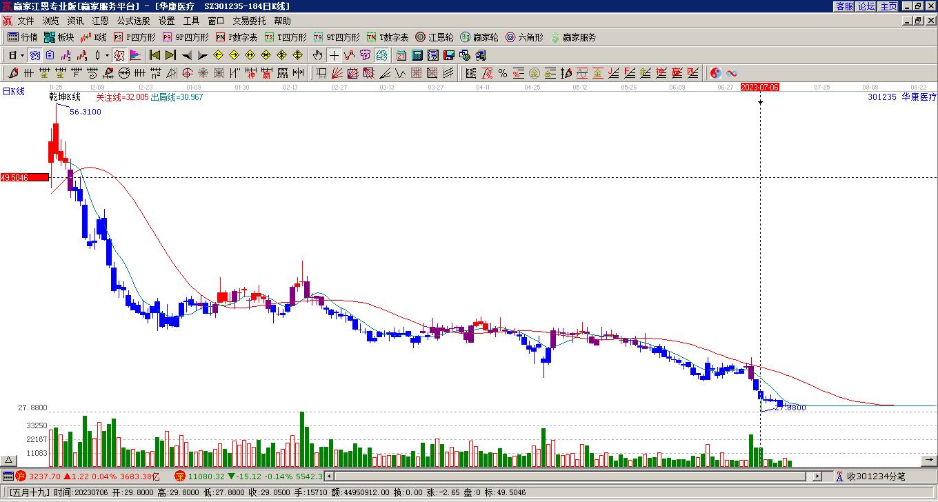This screenshot has height=502, width=938.
Task: Click the red pencil drawing tool
Action: (13, 73)
